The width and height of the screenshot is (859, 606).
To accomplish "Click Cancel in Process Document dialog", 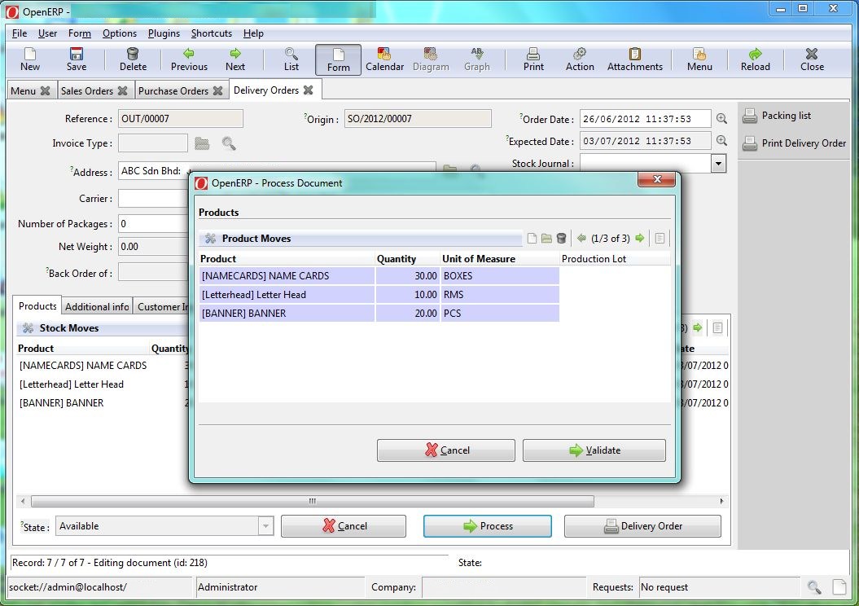I will point(446,450).
